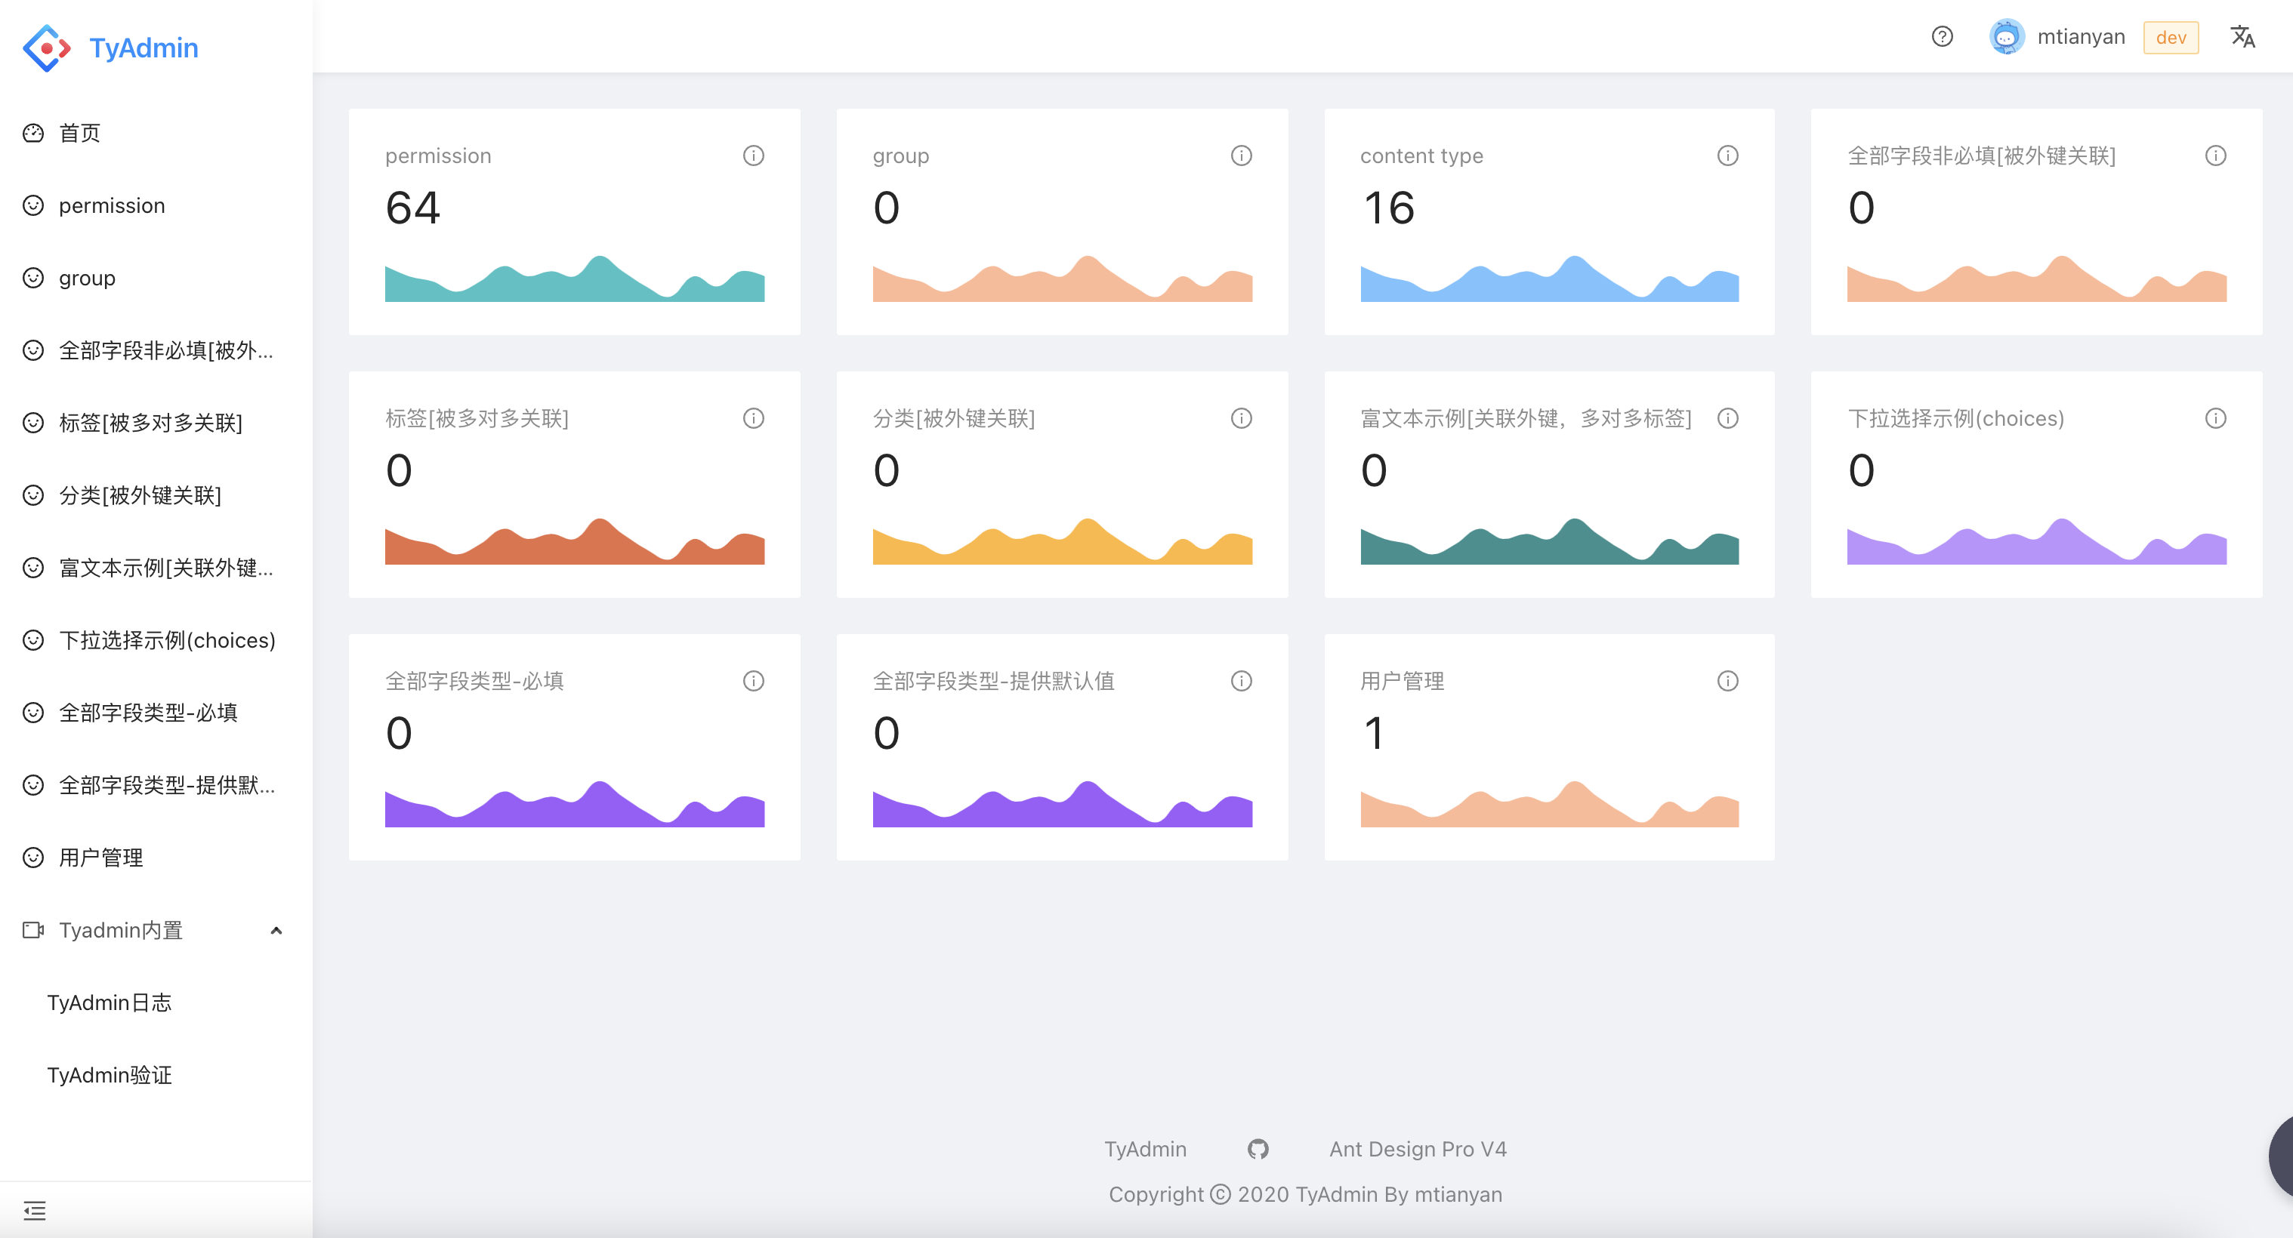Click the TyAdmin footer link
This screenshot has height=1238, width=2293.
(x=1145, y=1149)
